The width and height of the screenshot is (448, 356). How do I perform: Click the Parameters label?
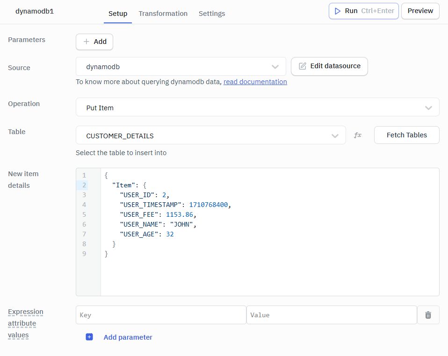[x=27, y=40]
